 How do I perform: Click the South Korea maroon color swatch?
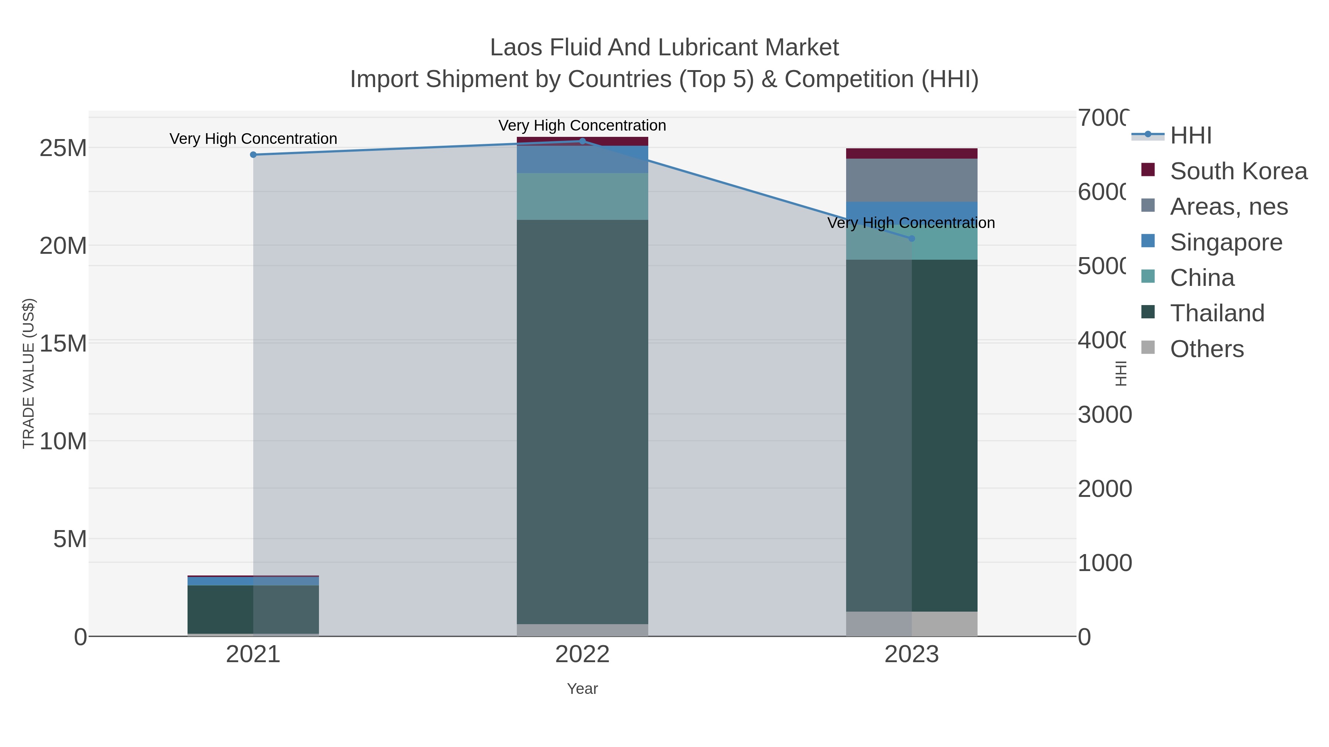click(x=1148, y=170)
